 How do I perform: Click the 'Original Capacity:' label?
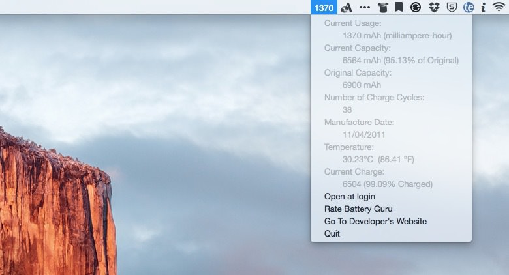(358, 72)
